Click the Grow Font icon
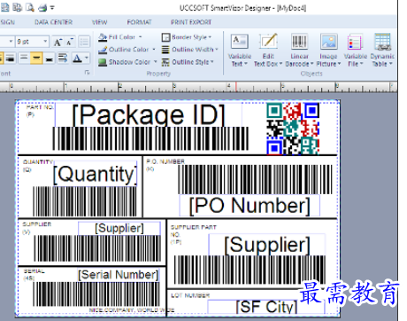Screen dimensions: 407x321 pyautogui.click(x=58, y=42)
